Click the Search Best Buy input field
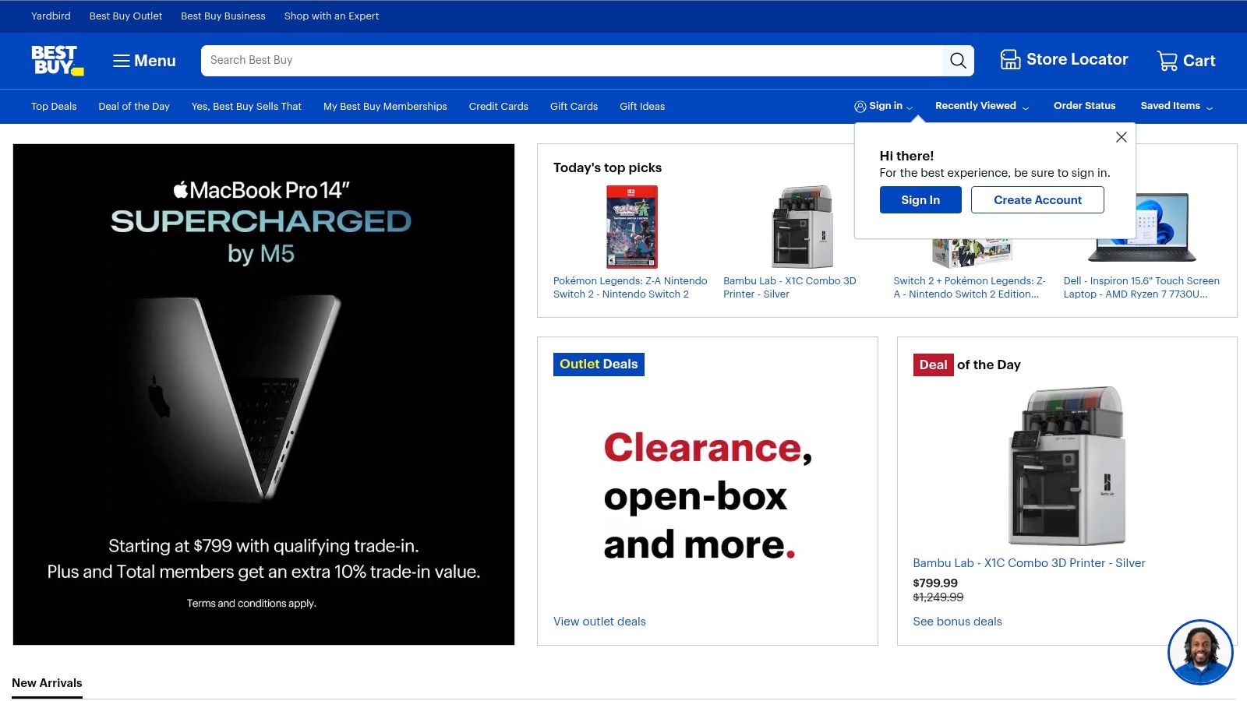 (x=546, y=60)
